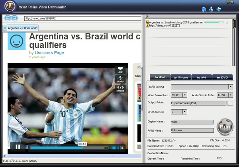Seek on the video progress bar
Viewport: 239px width, 167px height.
tap(69, 148)
